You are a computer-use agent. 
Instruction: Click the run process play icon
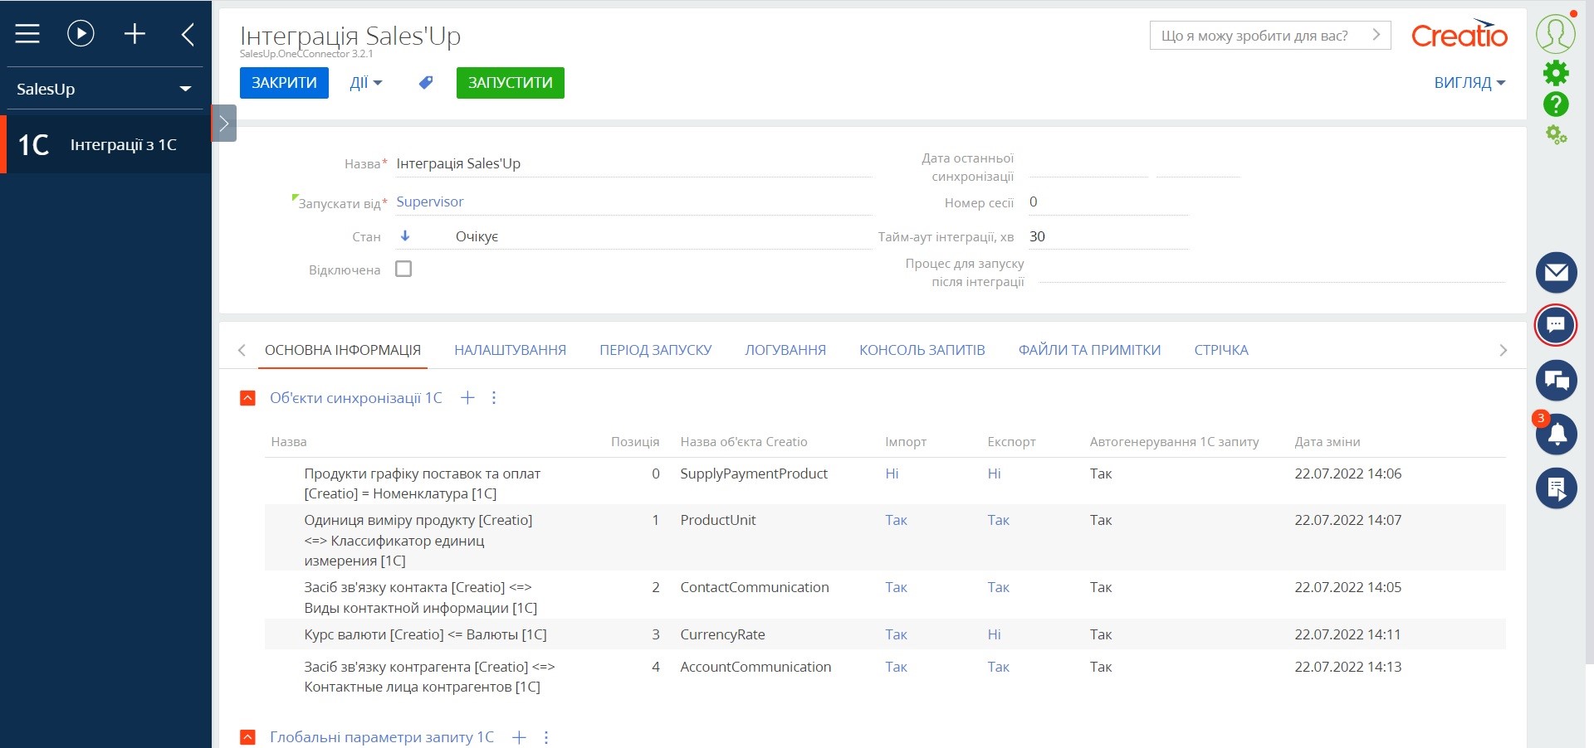click(x=80, y=33)
